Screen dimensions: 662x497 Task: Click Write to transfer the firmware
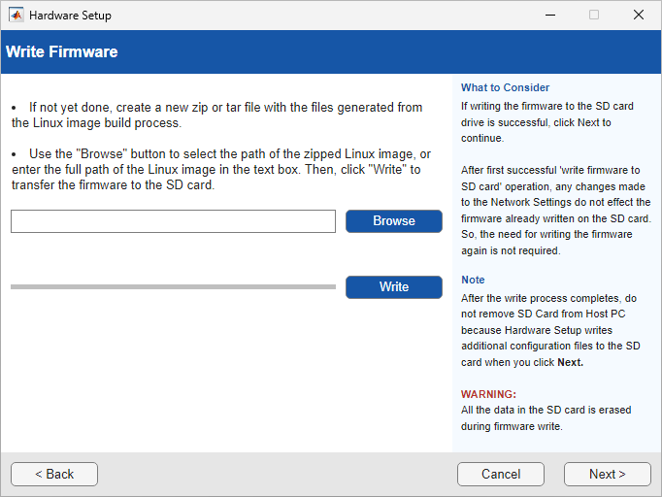tap(393, 286)
